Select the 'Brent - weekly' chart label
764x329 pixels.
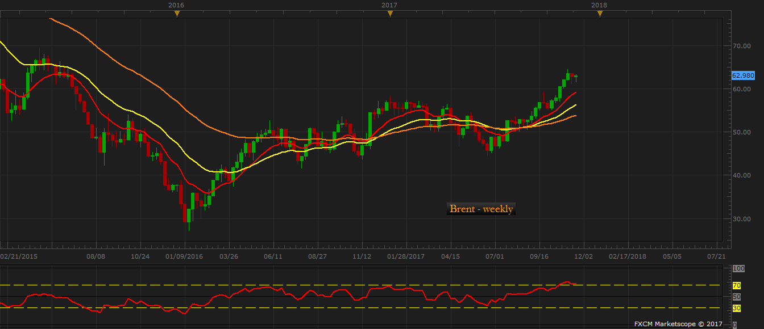[x=481, y=209]
